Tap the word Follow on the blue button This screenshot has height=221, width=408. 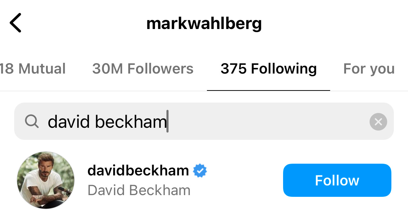click(337, 180)
